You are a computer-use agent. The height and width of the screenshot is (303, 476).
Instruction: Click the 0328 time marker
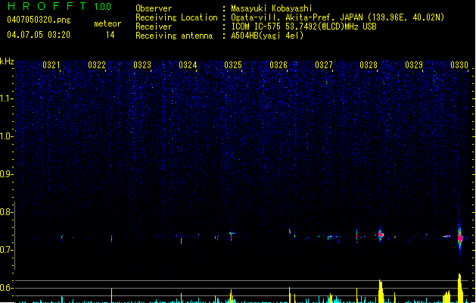click(369, 65)
